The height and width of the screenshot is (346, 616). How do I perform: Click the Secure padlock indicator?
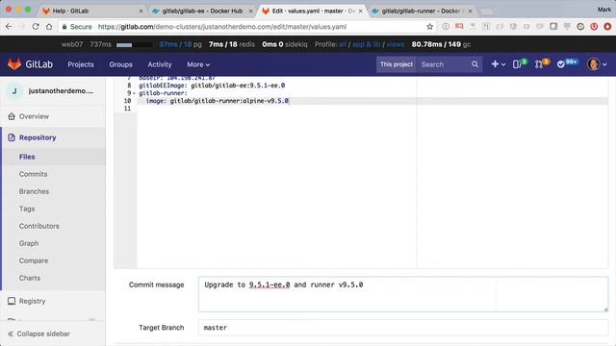coord(77,27)
